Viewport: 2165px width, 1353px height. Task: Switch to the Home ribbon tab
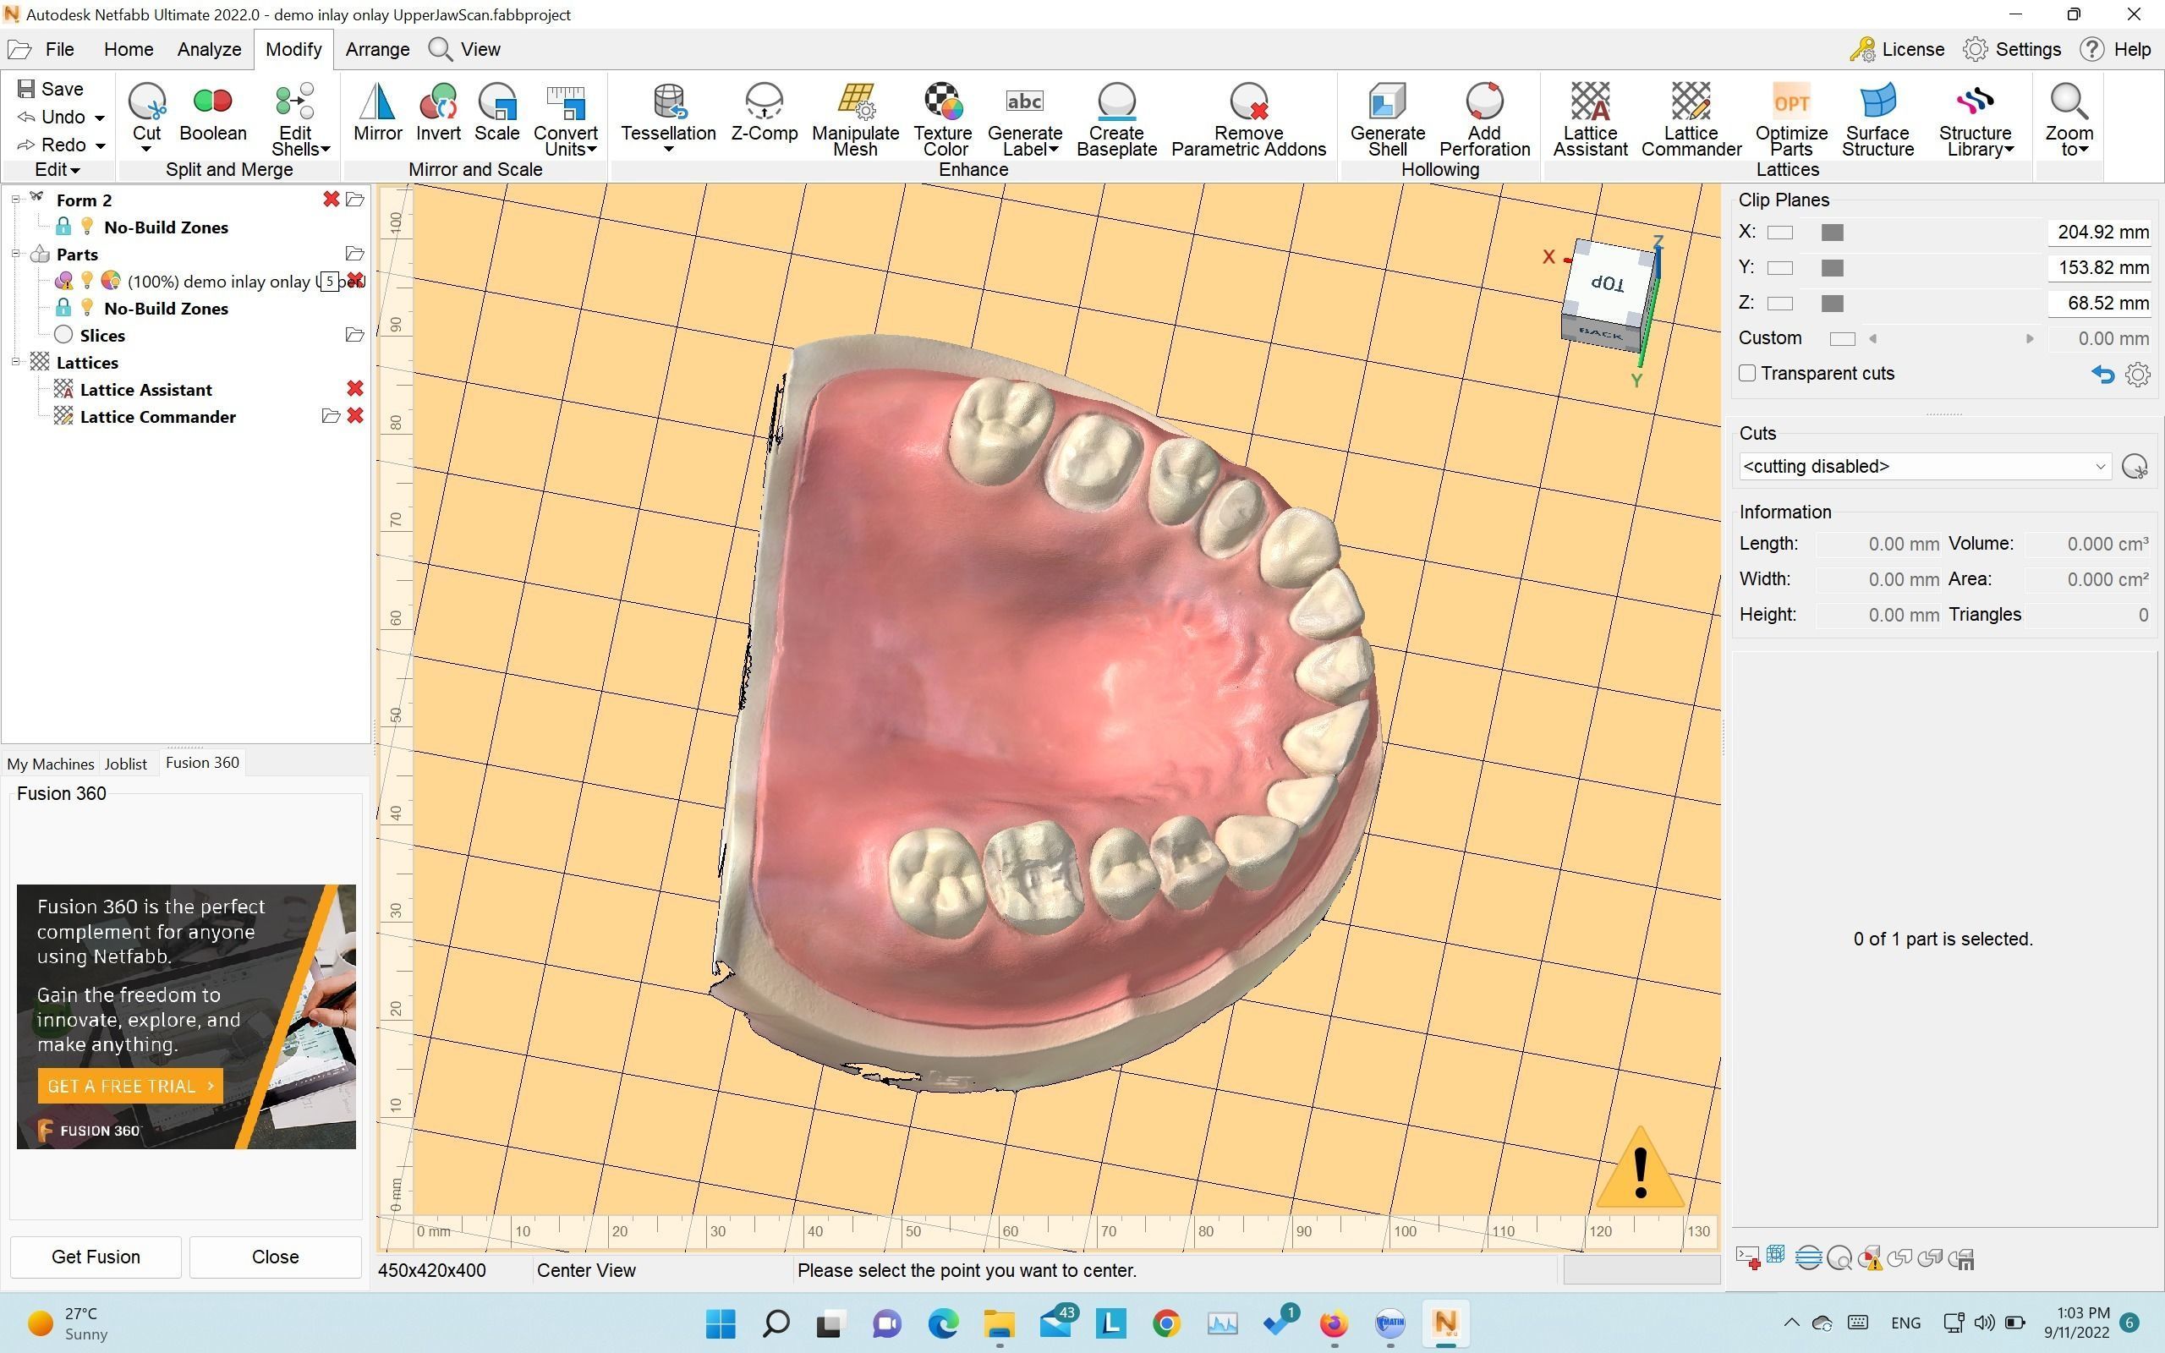tap(128, 49)
